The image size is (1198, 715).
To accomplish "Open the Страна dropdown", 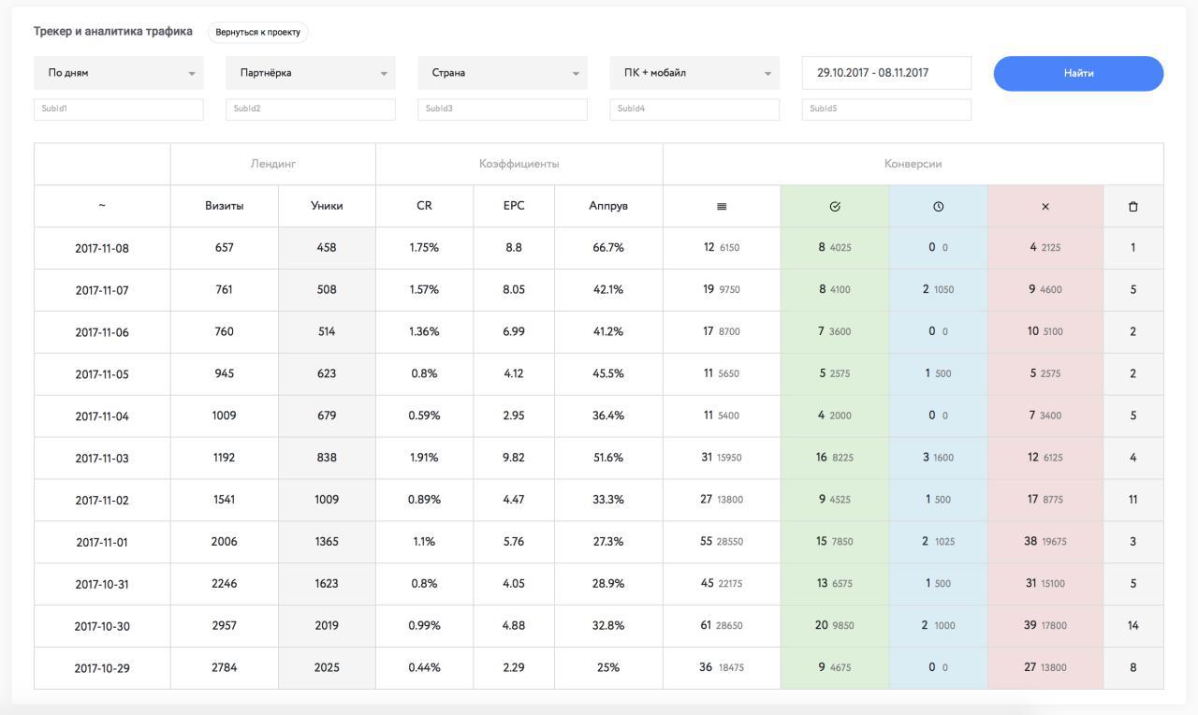I will pyautogui.click(x=503, y=73).
